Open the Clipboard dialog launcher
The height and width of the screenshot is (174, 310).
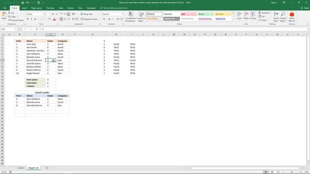pyautogui.click(x=24, y=24)
